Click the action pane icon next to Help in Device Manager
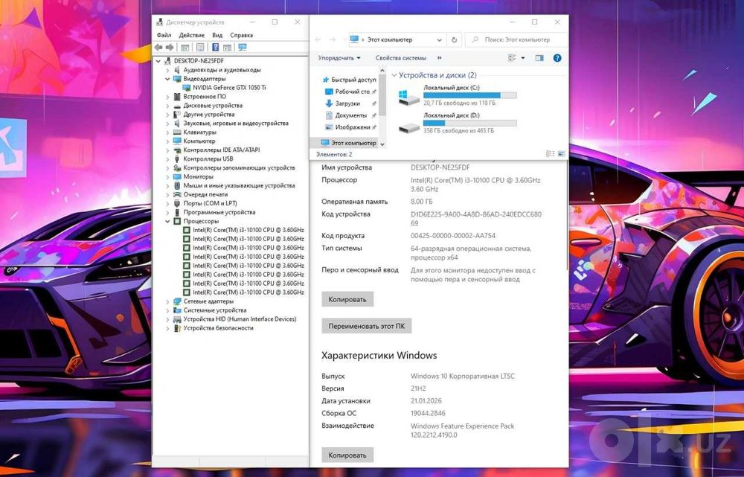Viewport: 744px width, 477px height. [227, 48]
